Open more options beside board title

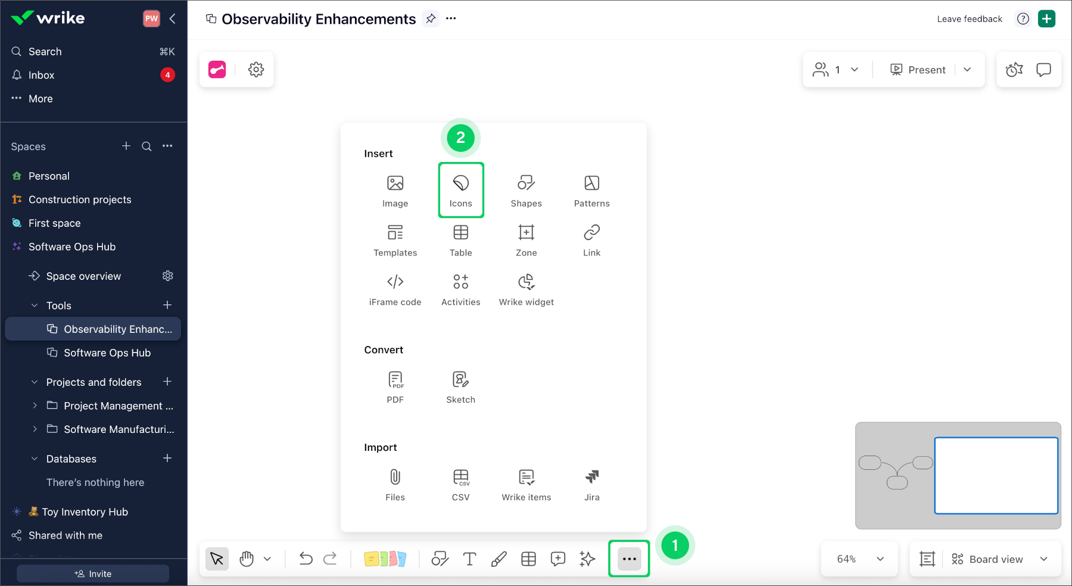(x=451, y=18)
